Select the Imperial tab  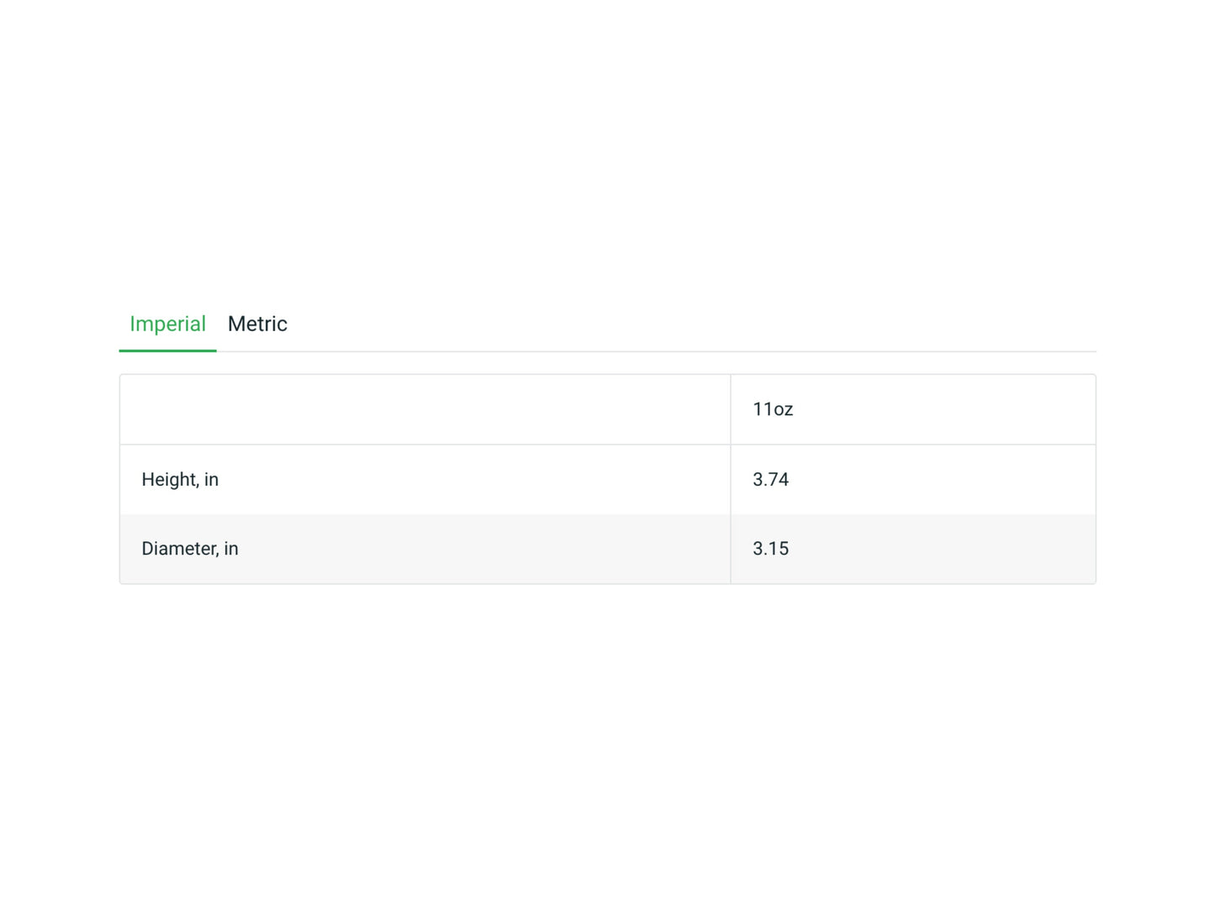pos(167,324)
